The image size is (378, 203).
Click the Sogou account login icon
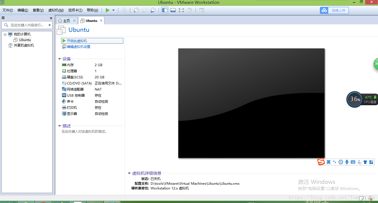click(359, 162)
